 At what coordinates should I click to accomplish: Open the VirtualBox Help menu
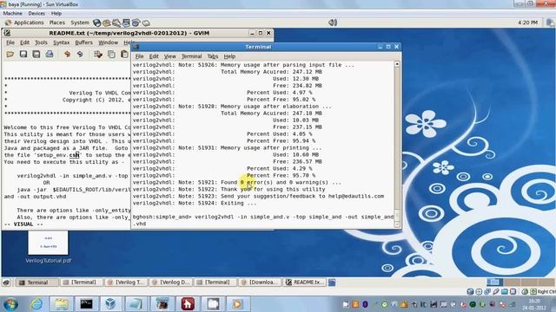[x=56, y=13]
